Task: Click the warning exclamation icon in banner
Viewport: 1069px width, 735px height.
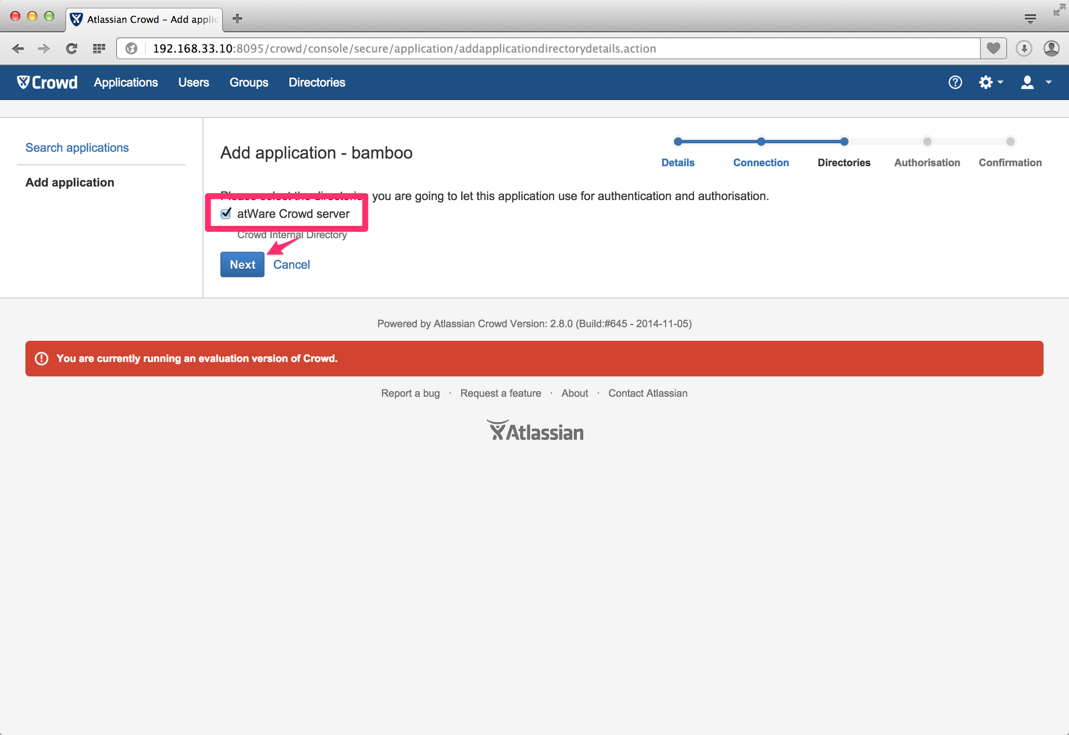Action: point(41,358)
